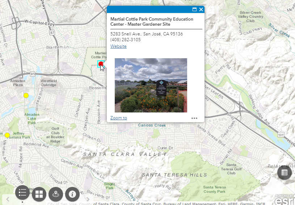295x205 pixels.
Task: Select yellow marker near Jeffrey Fontana Park
Action: pos(7,135)
